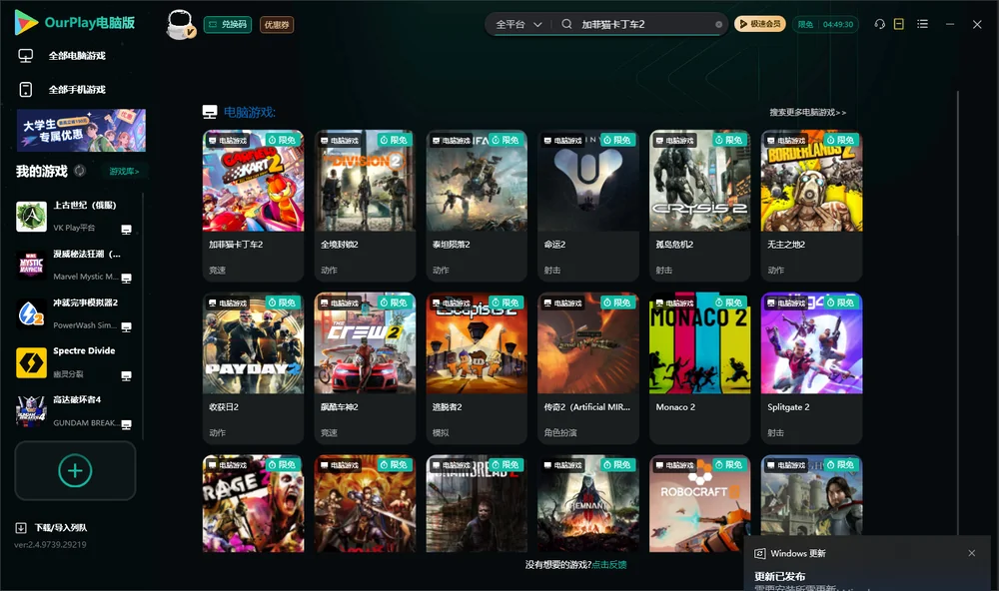Click the 竞速 genre label under 加菲猫卡丁车2

click(x=217, y=270)
